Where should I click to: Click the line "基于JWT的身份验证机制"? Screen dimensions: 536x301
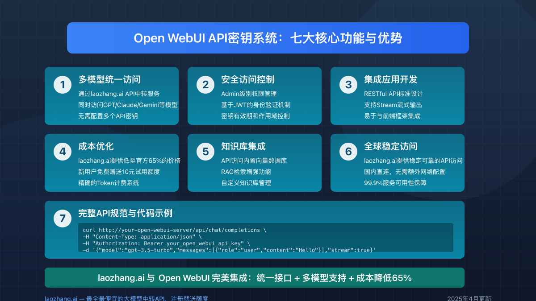click(x=256, y=105)
